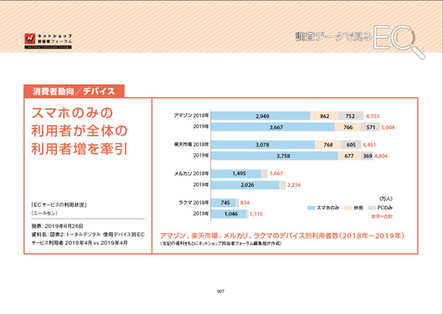The width and height of the screenshot is (443, 315).
Task: Click the PCのみ legend label
Action: tap(385, 208)
